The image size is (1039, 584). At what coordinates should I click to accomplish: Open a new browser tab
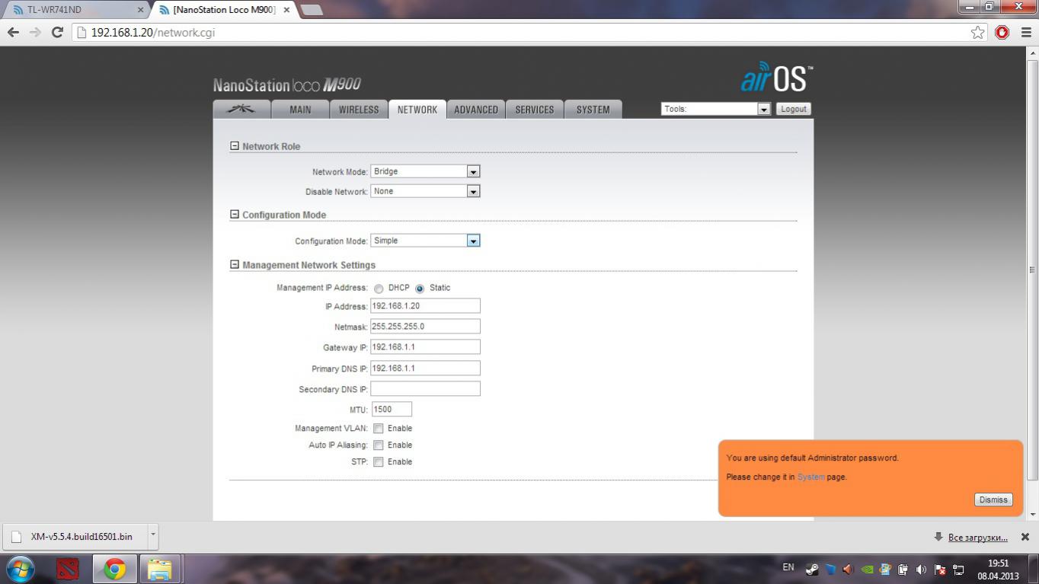(x=312, y=10)
